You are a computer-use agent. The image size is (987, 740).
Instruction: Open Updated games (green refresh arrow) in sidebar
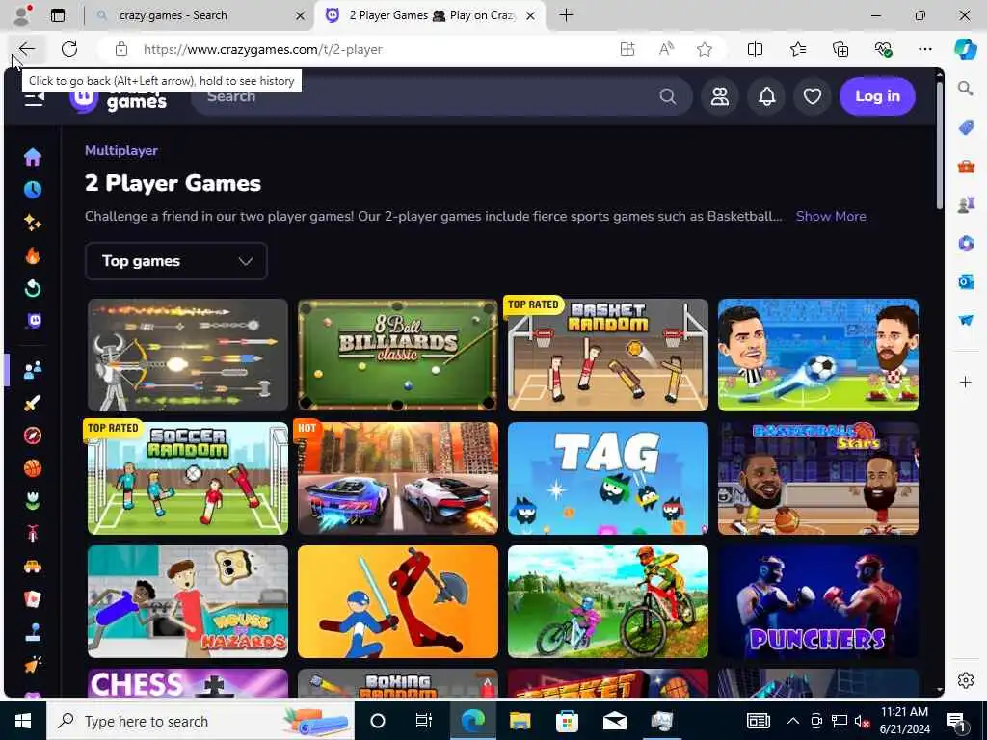[x=33, y=288]
